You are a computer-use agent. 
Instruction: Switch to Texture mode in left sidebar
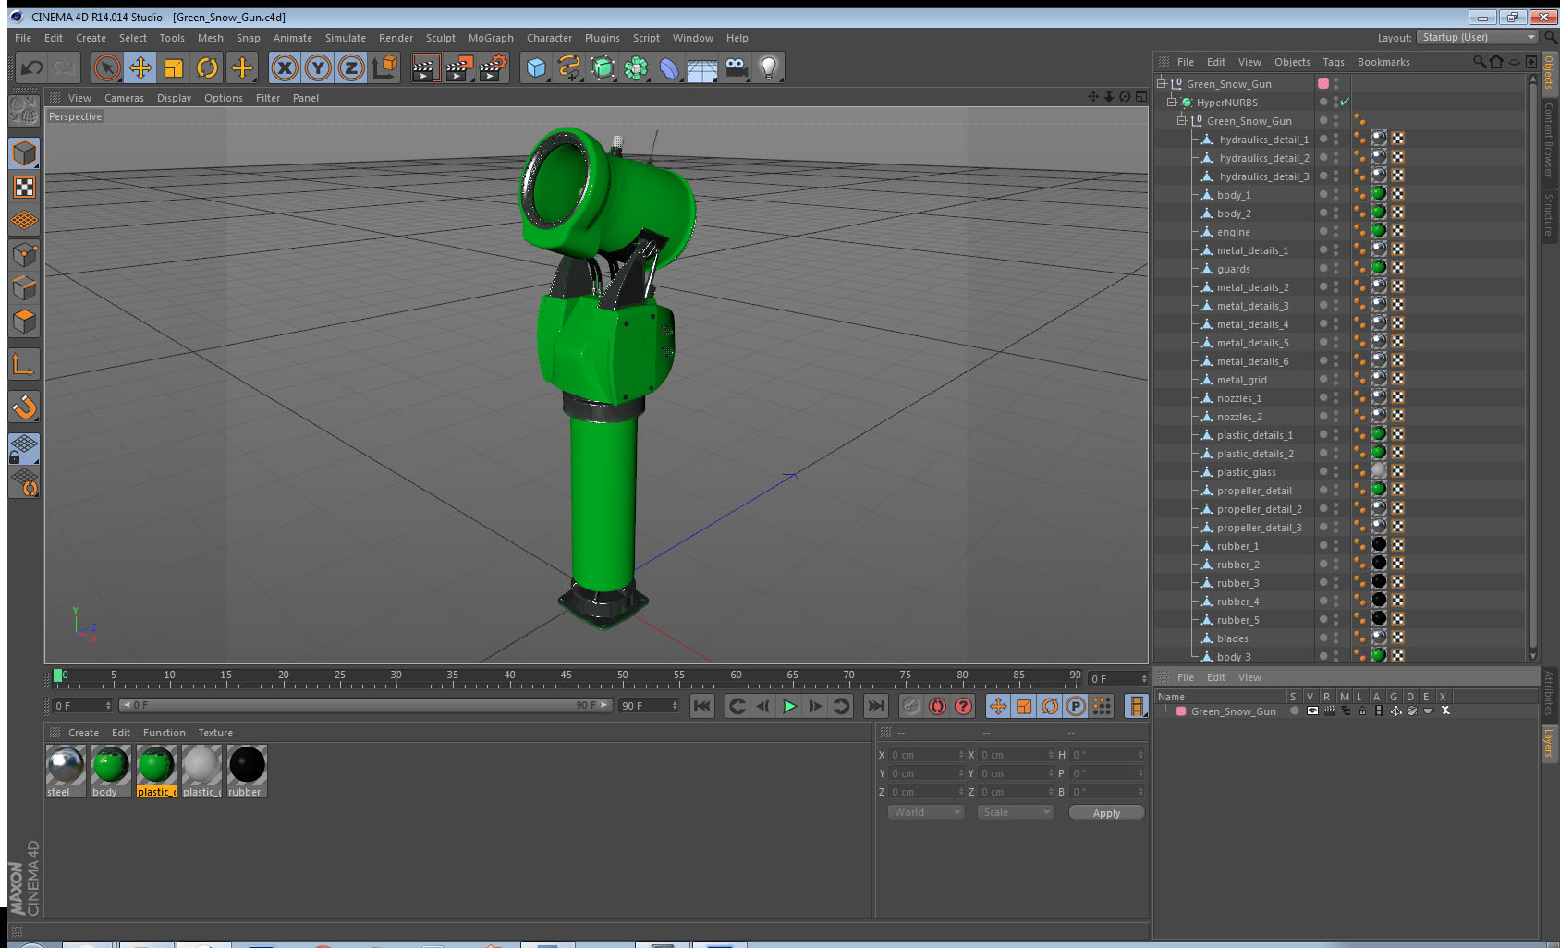[24, 188]
